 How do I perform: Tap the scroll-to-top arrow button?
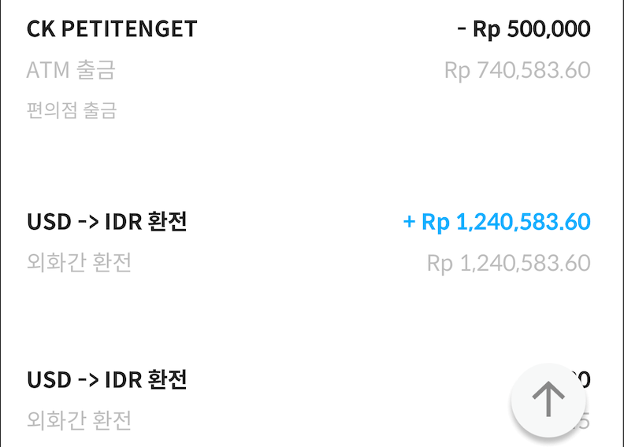click(x=548, y=400)
